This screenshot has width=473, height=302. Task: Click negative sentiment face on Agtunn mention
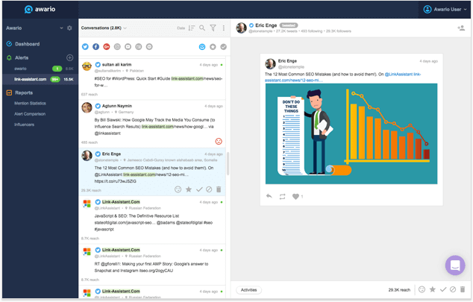pos(219,142)
